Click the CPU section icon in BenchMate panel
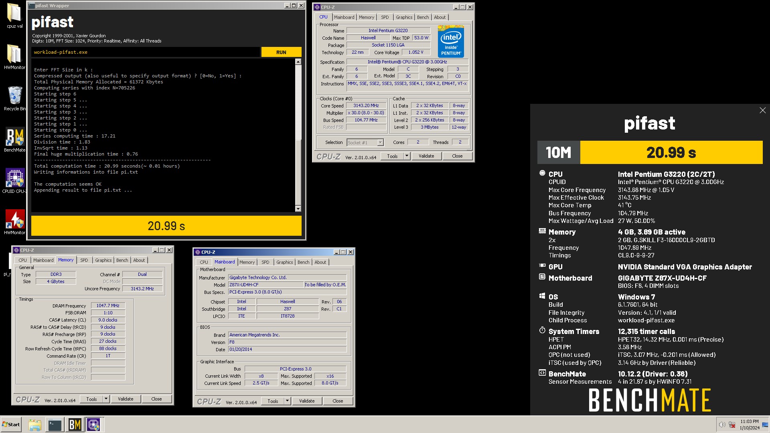770x433 pixels. click(542, 173)
